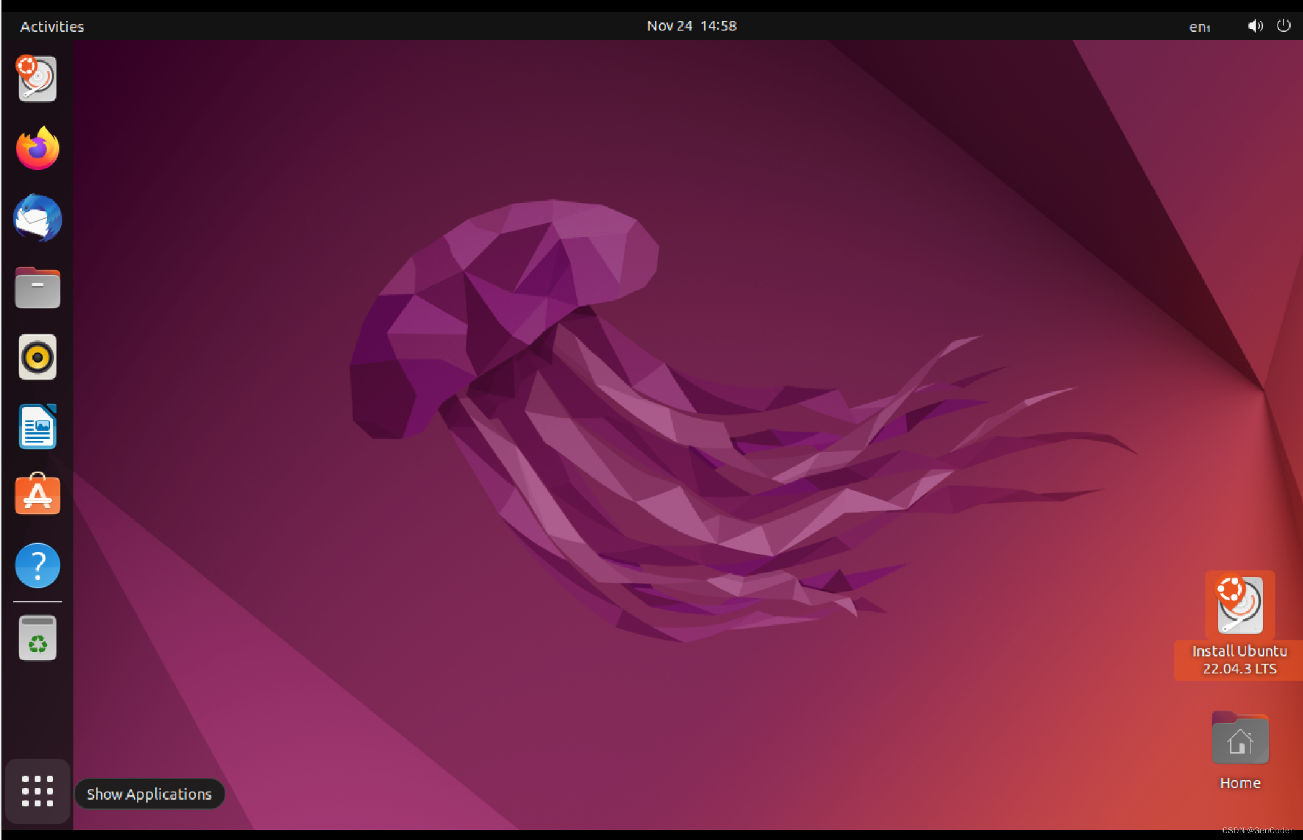Open LibreOffice Writer from the dock
Image resolution: width=1303 pixels, height=840 pixels.
(37, 427)
